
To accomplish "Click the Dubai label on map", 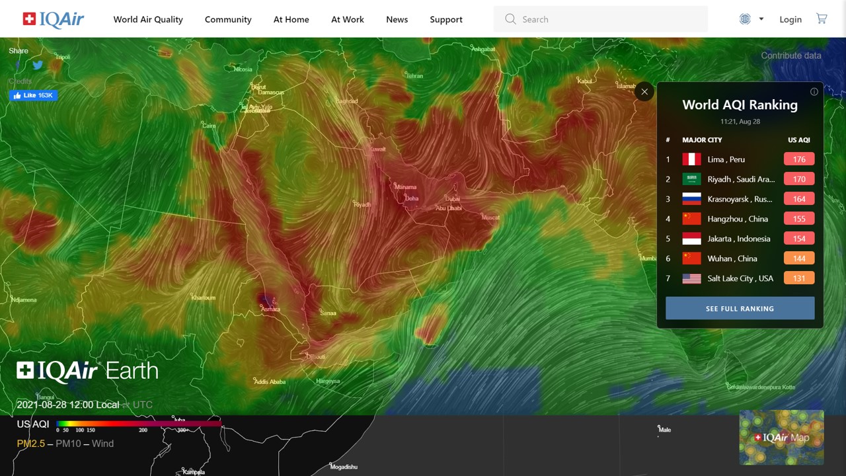I will [452, 198].
